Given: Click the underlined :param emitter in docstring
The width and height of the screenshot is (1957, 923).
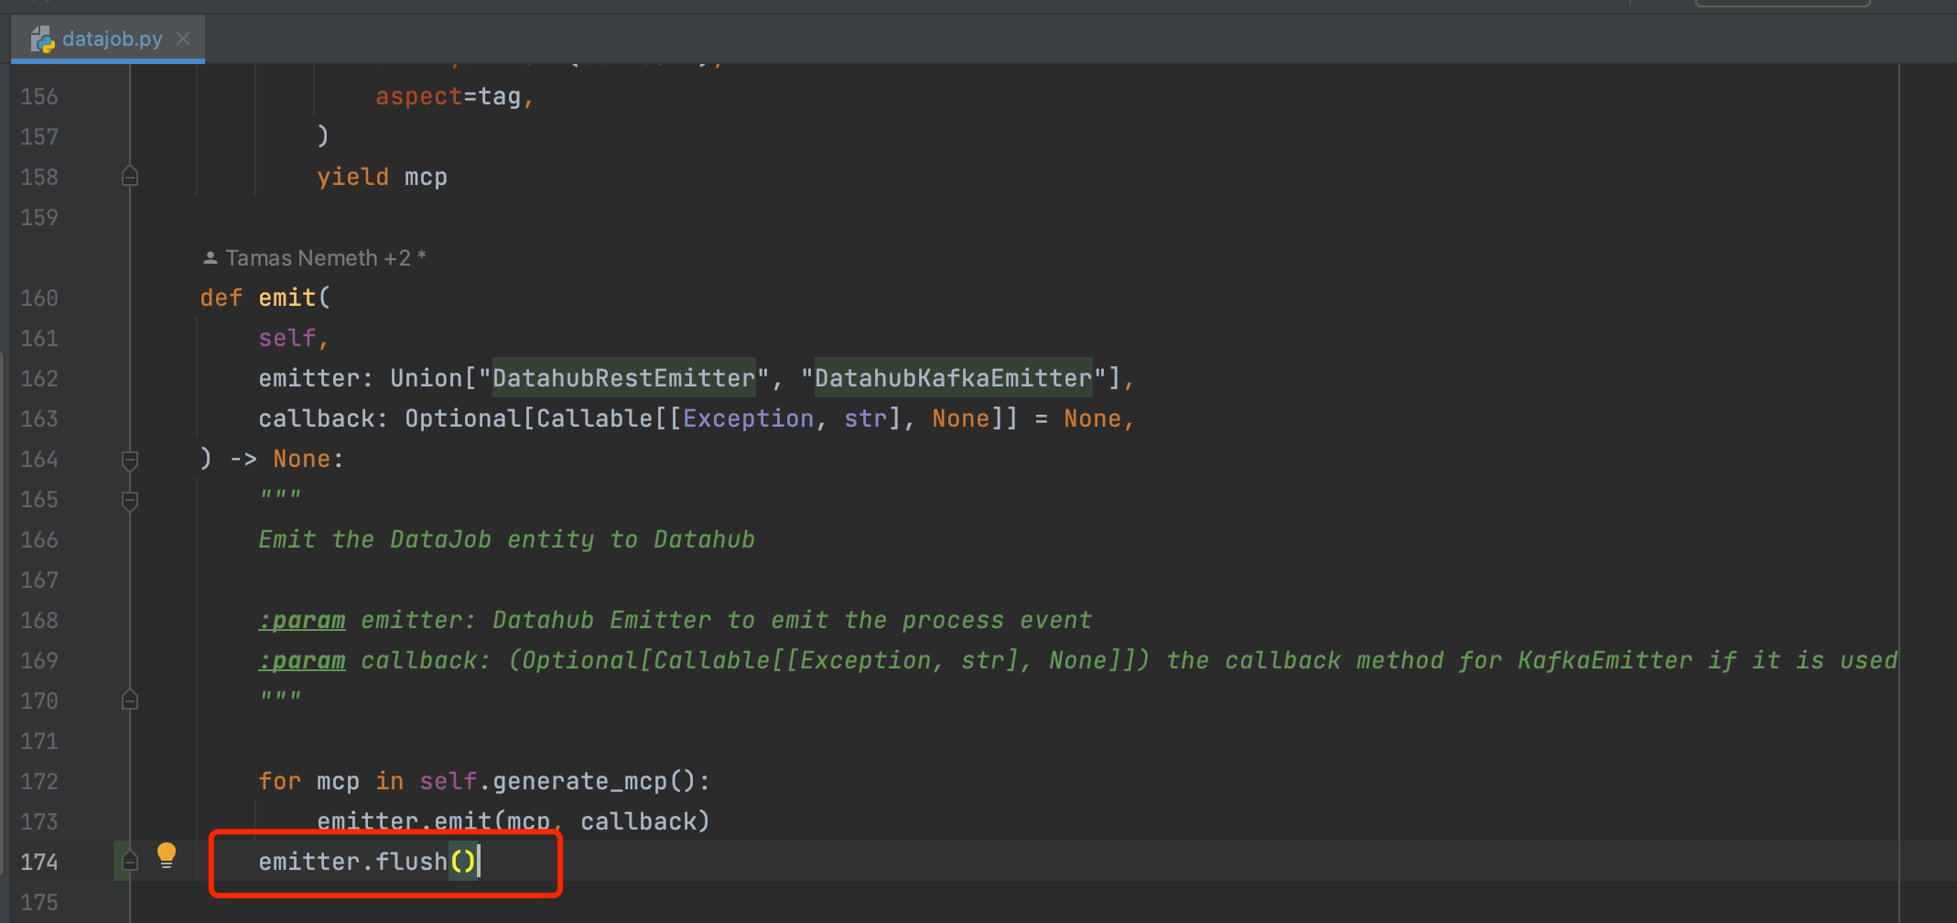Looking at the screenshot, I should tap(301, 619).
